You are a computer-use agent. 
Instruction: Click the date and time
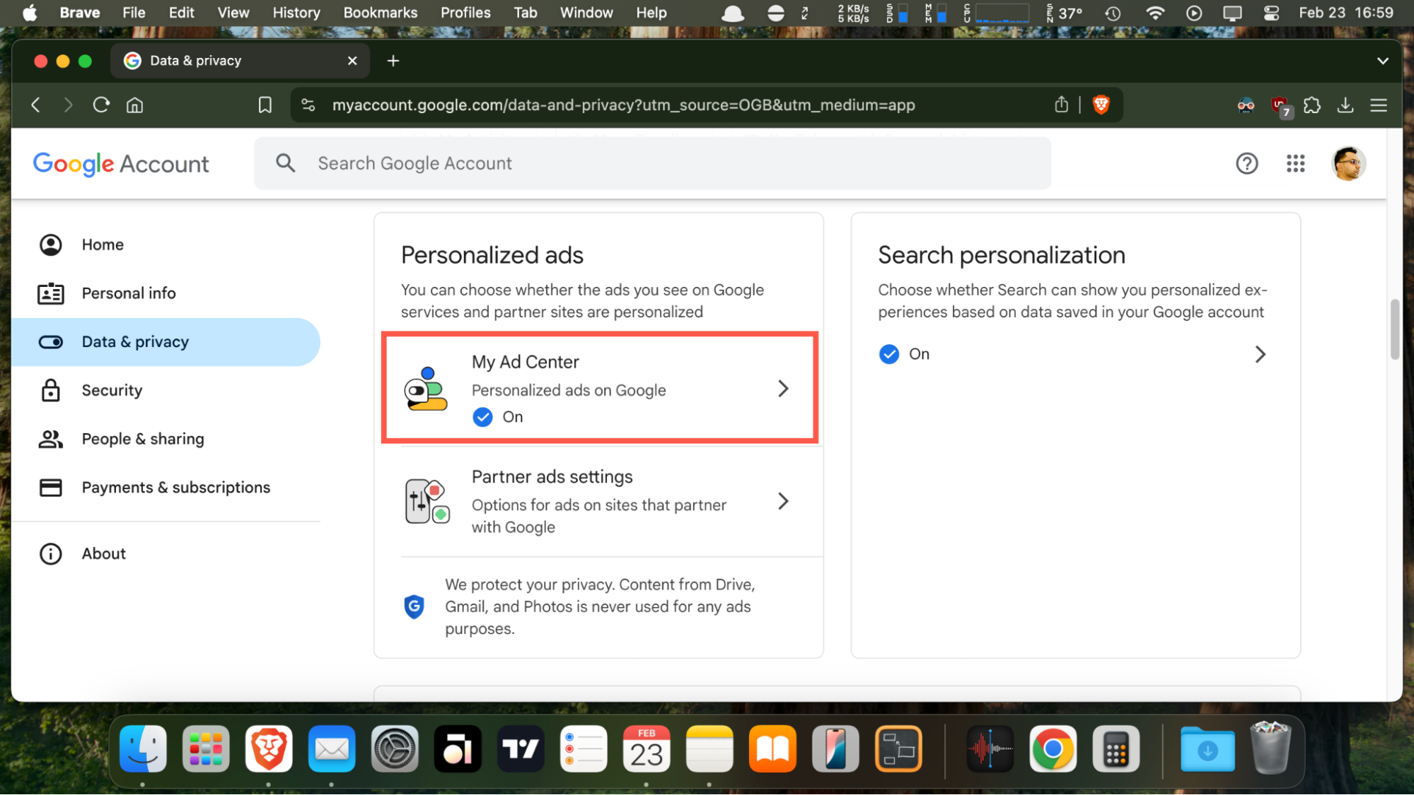tap(1346, 13)
